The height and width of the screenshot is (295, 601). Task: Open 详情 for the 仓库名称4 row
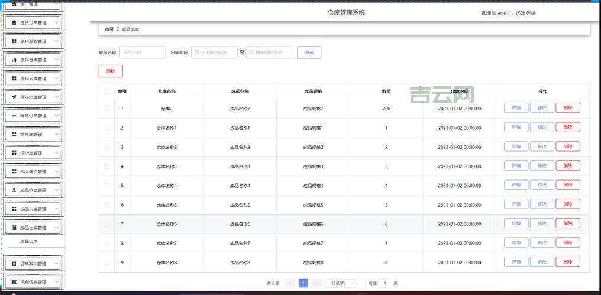point(516,185)
